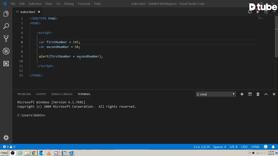Close the index.html editor tab
The height and width of the screenshot is (156, 278).
tap(39, 12)
